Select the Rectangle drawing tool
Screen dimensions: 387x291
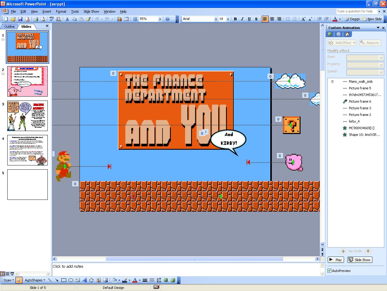click(64, 280)
